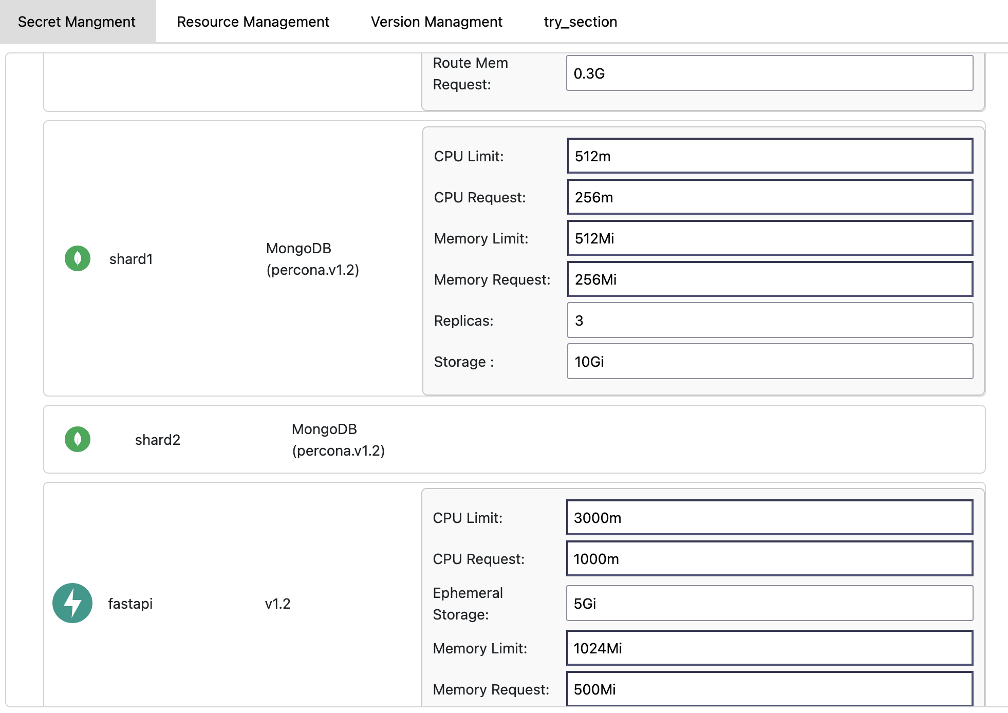1008x713 pixels.
Task: Click the fastapi lightning bolt icon
Action: tap(72, 603)
